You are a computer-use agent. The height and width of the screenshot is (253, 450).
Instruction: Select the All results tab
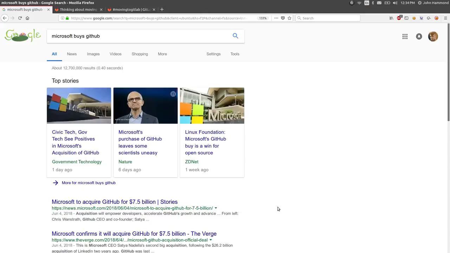pos(54,54)
